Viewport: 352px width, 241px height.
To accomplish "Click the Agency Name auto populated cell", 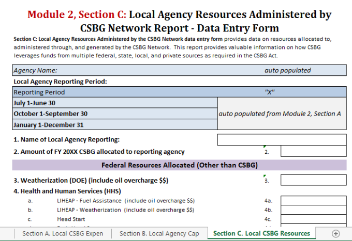I will pyautogui.click(x=287, y=70).
